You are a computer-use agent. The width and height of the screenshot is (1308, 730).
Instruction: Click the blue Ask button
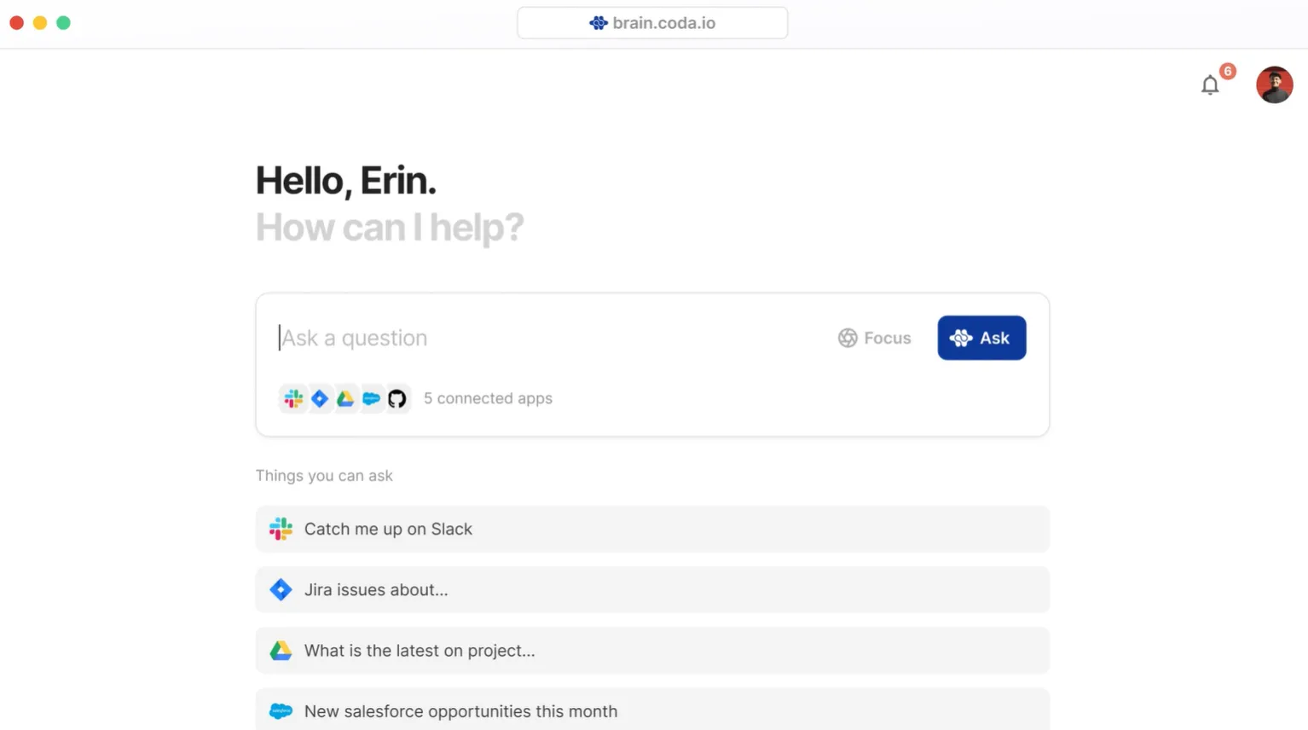[981, 338]
